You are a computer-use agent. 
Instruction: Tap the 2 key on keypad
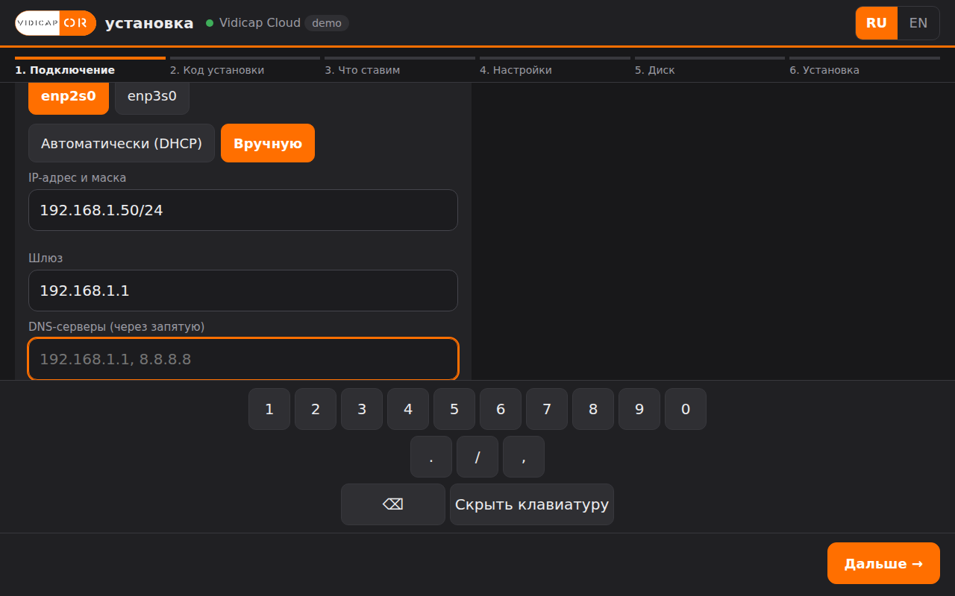coord(316,409)
